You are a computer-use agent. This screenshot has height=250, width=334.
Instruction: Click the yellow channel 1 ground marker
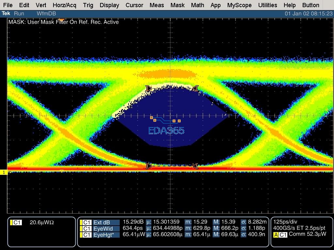point(4,173)
